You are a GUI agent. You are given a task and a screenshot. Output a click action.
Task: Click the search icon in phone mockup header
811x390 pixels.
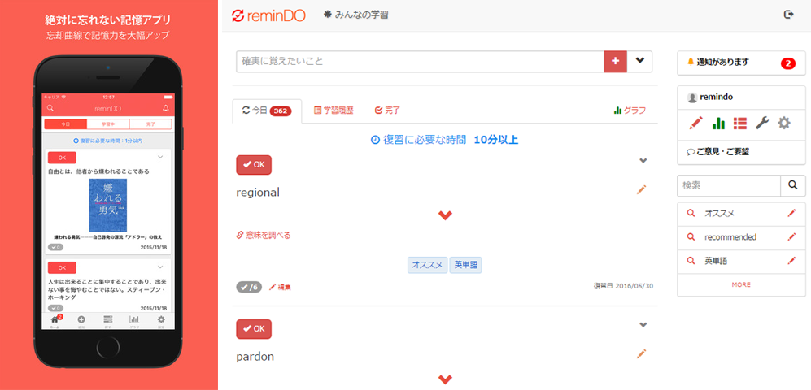tap(50, 109)
